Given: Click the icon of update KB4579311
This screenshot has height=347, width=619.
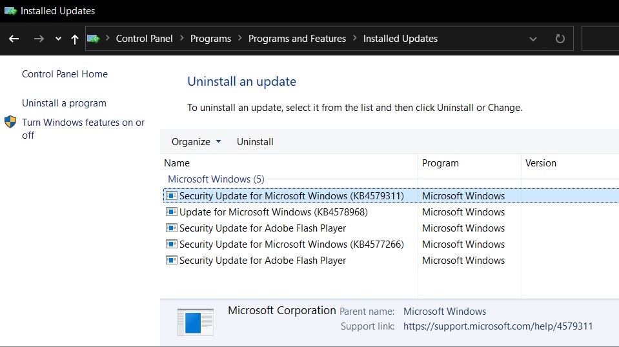Looking at the screenshot, I should click(x=171, y=195).
